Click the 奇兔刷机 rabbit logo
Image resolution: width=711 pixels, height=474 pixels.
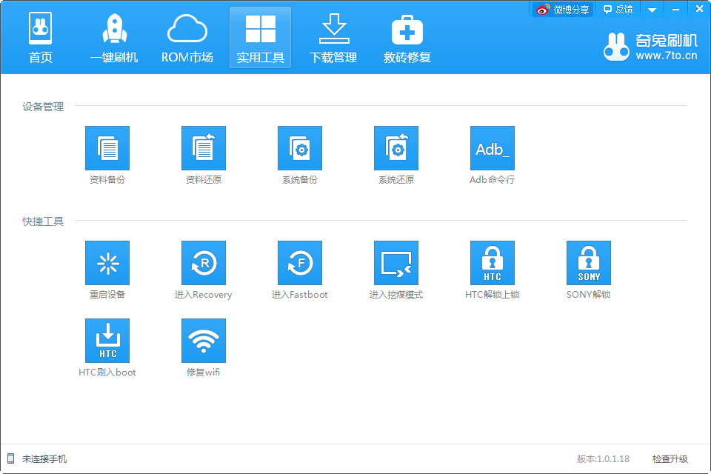[x=616, y=47]
